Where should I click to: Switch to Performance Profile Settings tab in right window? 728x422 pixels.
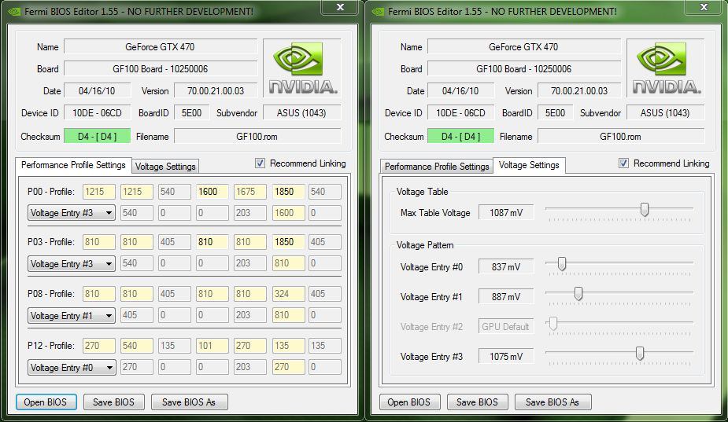click(437, 167)
